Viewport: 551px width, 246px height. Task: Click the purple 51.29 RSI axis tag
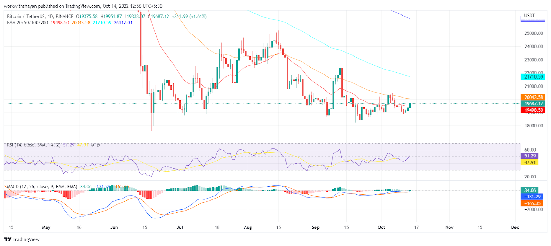point(529,156)
